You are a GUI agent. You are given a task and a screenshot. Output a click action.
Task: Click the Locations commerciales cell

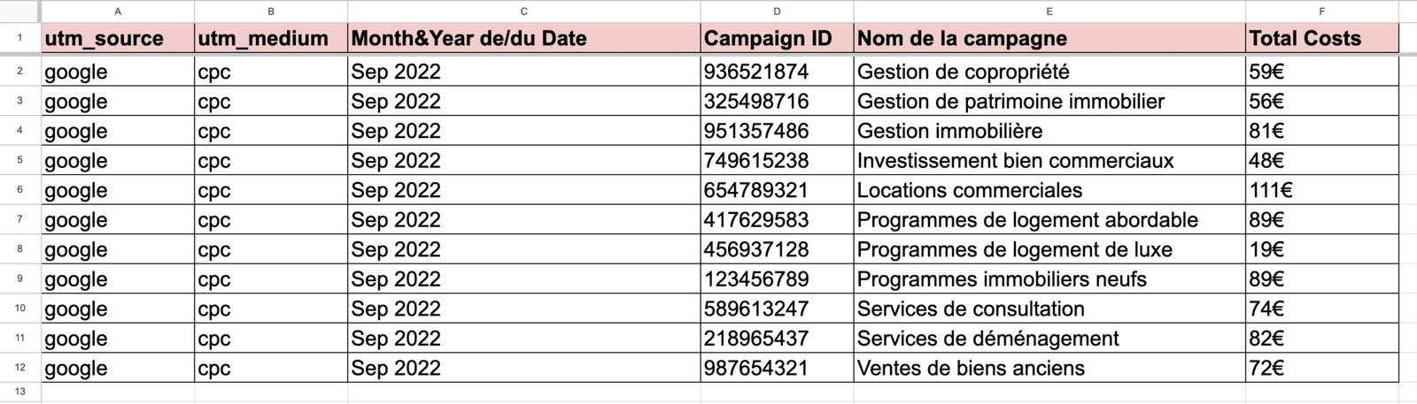[x=1049, y=190]
